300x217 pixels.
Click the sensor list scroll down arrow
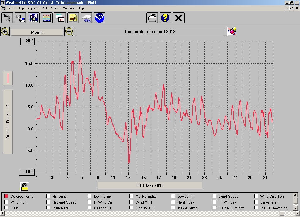pyautogui.click(x=295, y=208)
